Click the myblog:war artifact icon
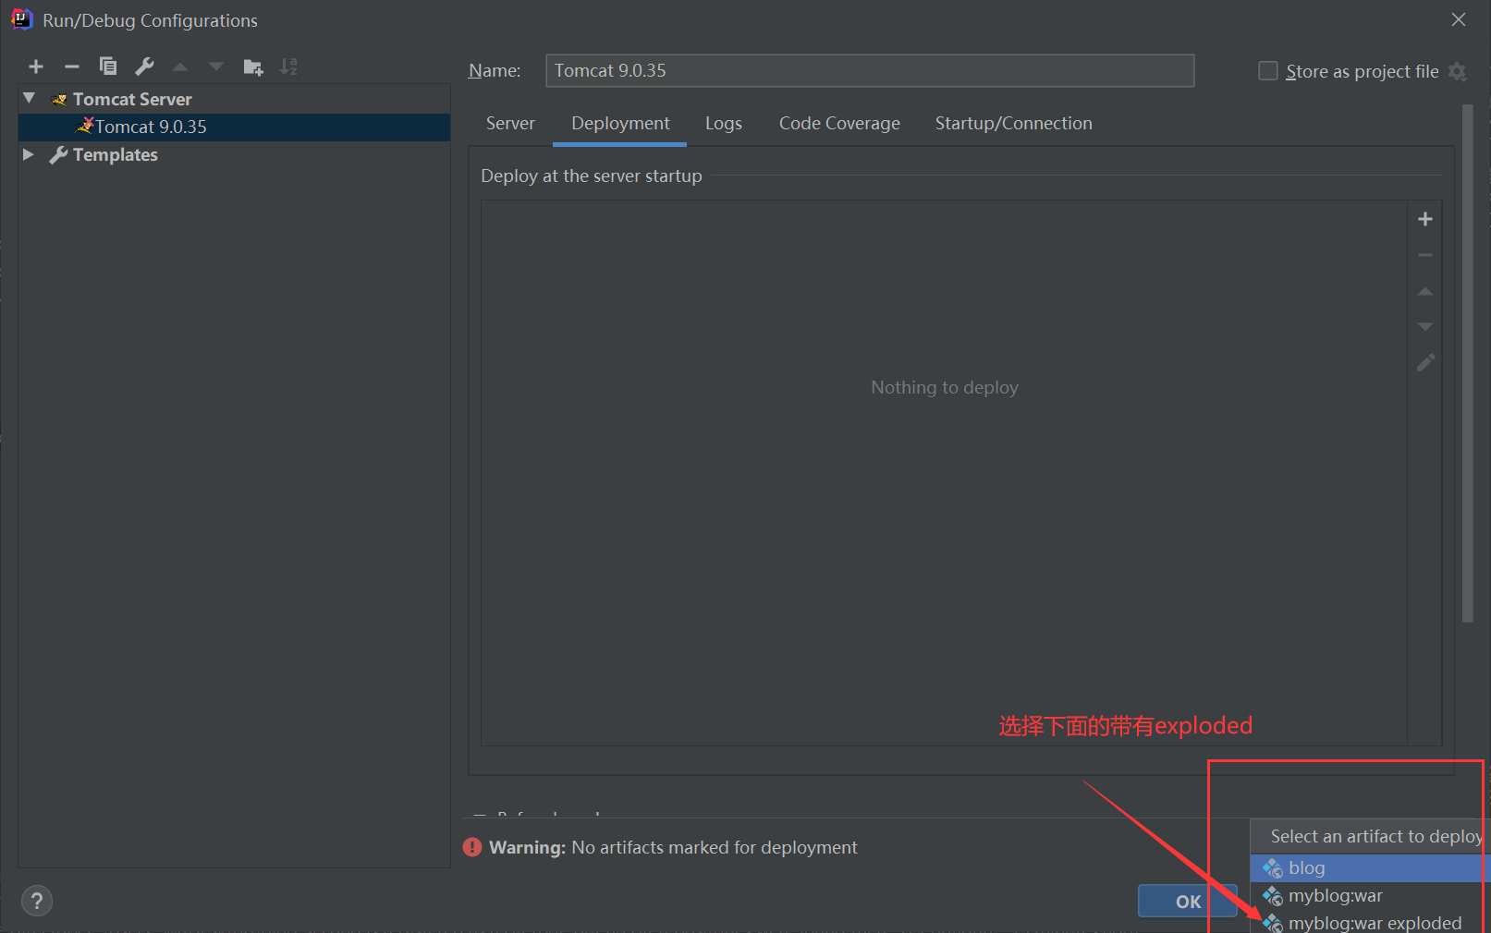 click(1273, 895)
